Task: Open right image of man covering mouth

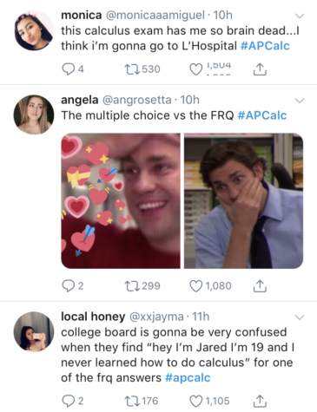Action: pos(244,200)
